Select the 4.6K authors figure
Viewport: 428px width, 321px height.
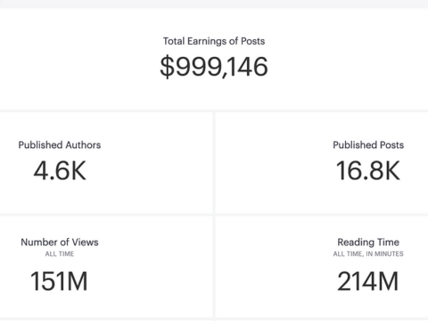60,170
